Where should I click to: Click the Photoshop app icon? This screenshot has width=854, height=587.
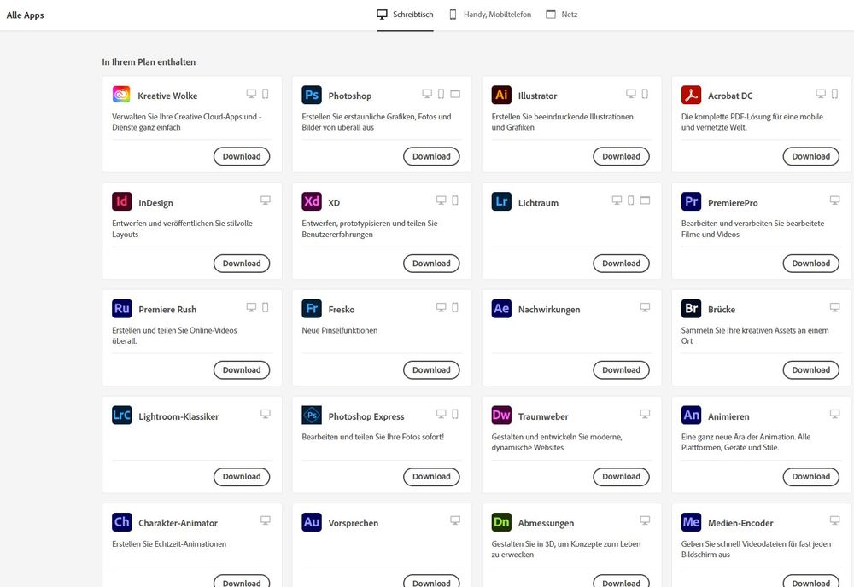pyautogui.click(x=312, y=95)
